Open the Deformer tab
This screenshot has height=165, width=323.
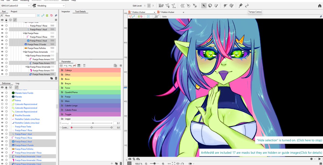pyautogui.click(x=6, y=83)
